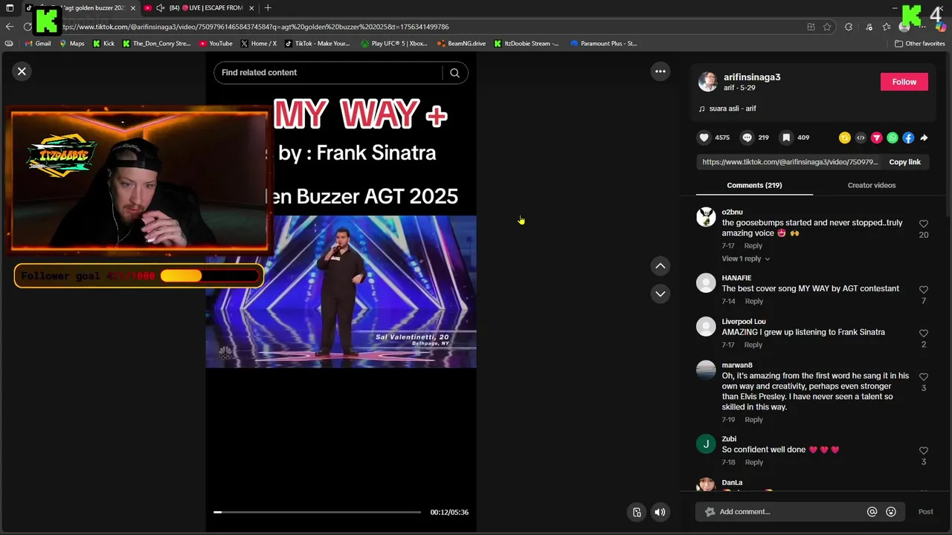Screen dimensions: 952x535
Task: Insert a mention with the @ icon
Action: (872, 511)
